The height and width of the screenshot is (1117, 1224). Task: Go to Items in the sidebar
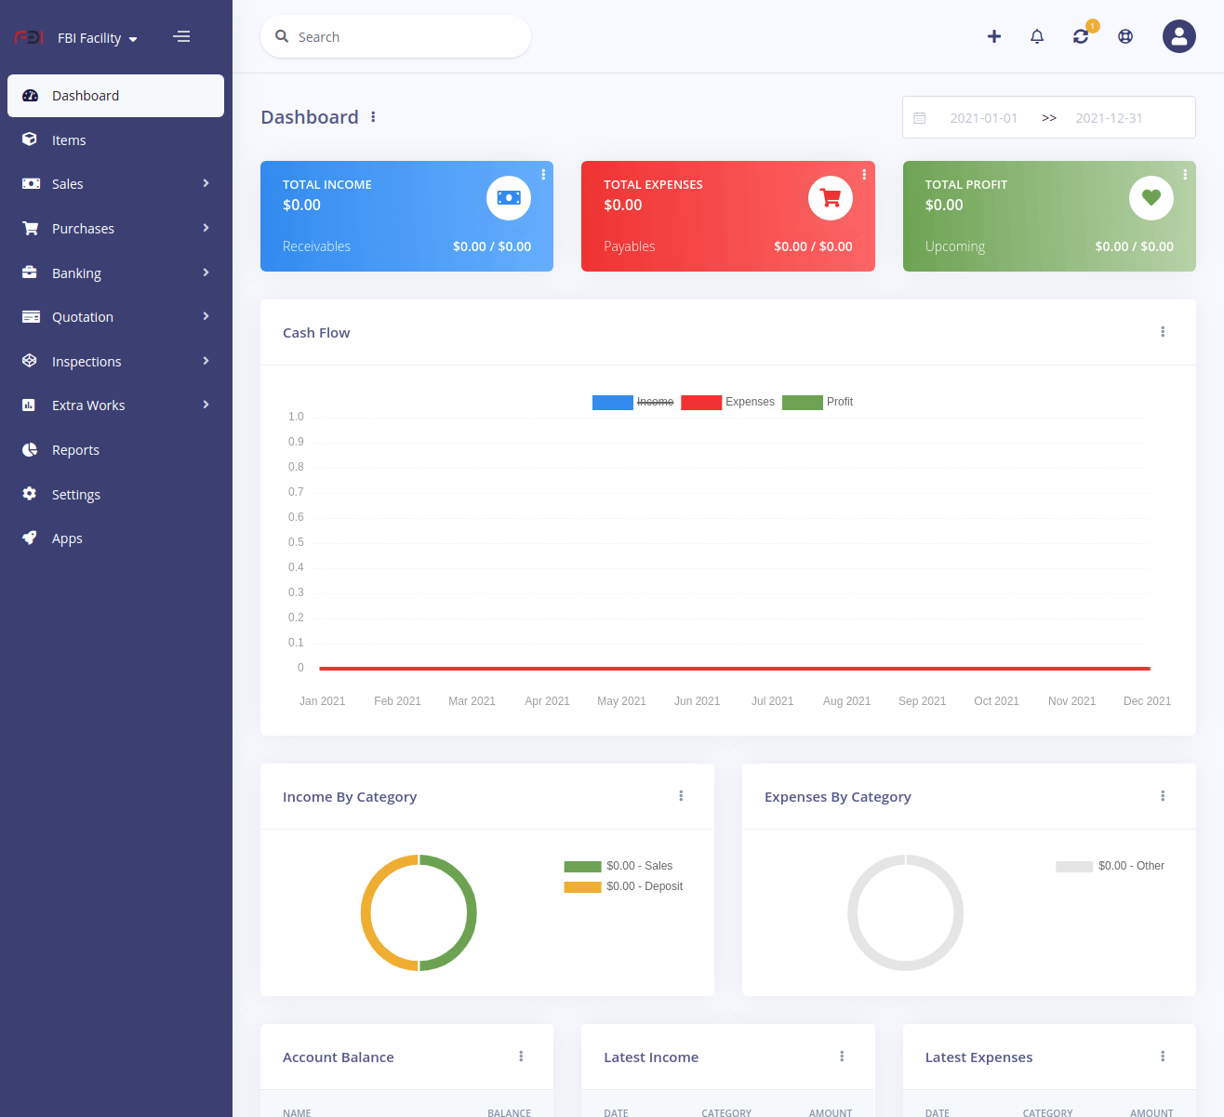click(69, 140)
